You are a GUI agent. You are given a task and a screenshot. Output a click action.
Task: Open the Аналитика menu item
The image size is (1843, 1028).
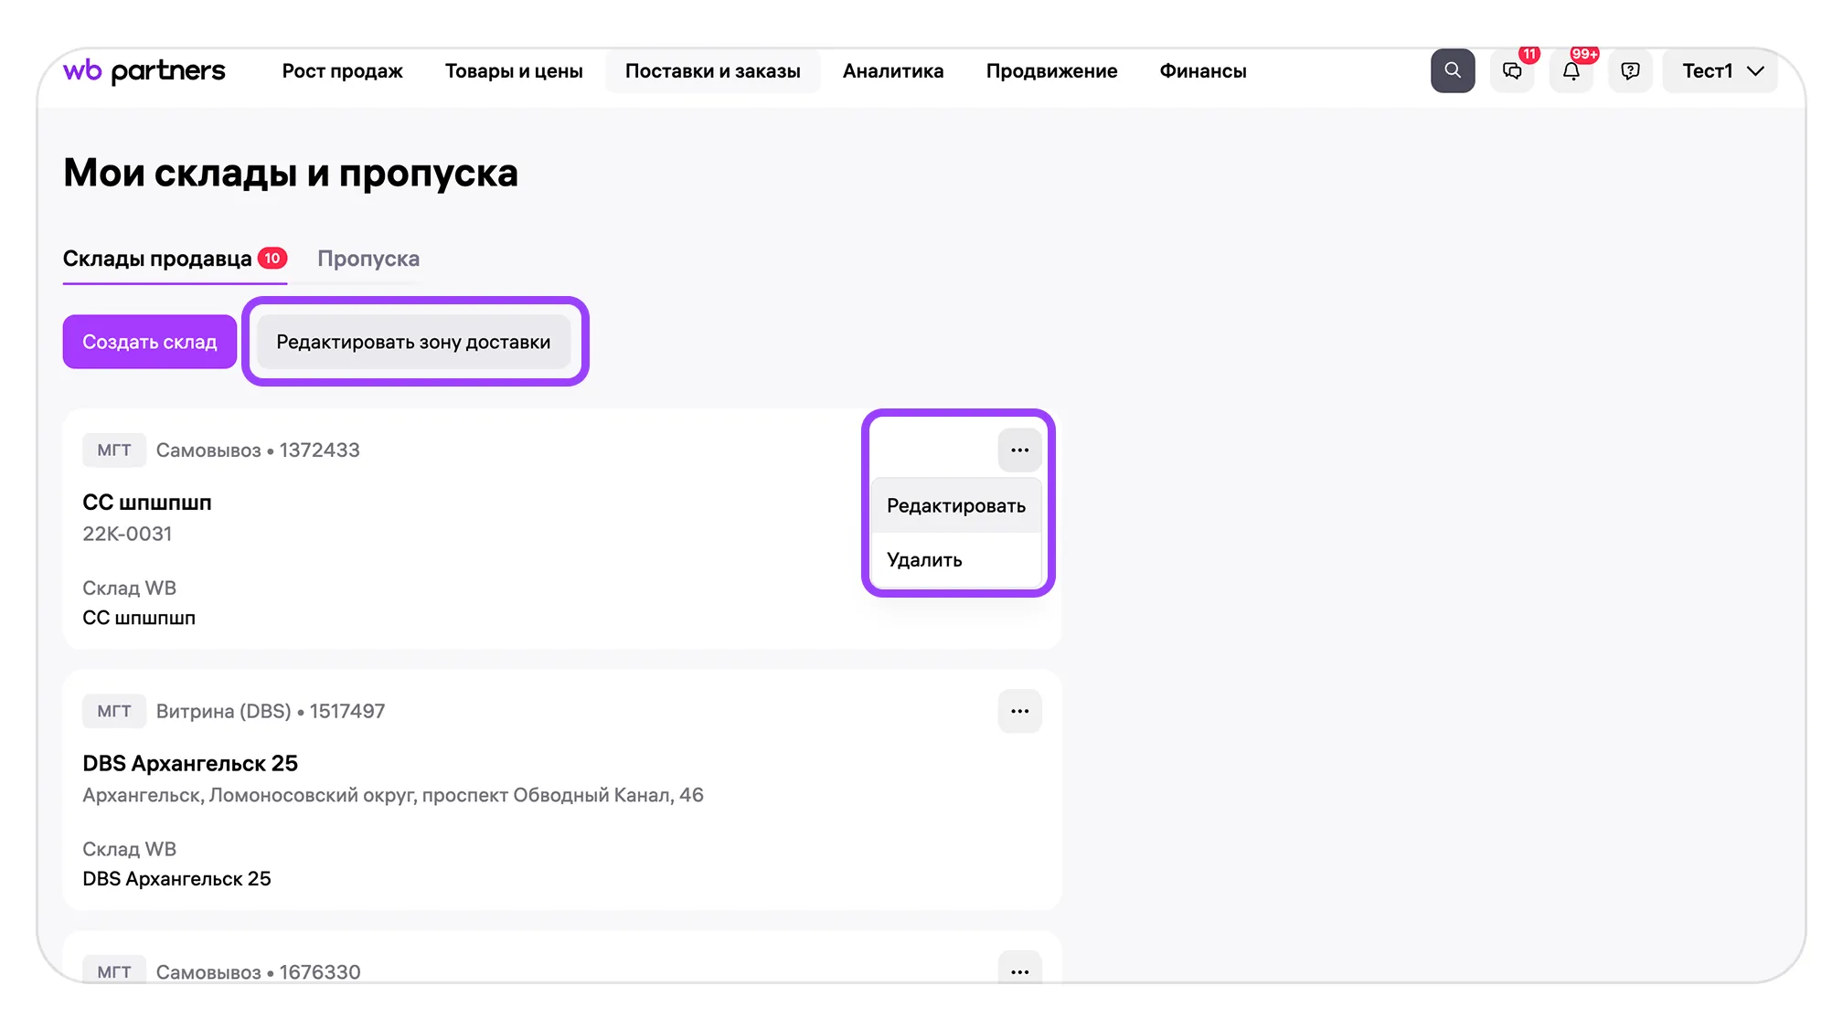(x=892, y=70)
